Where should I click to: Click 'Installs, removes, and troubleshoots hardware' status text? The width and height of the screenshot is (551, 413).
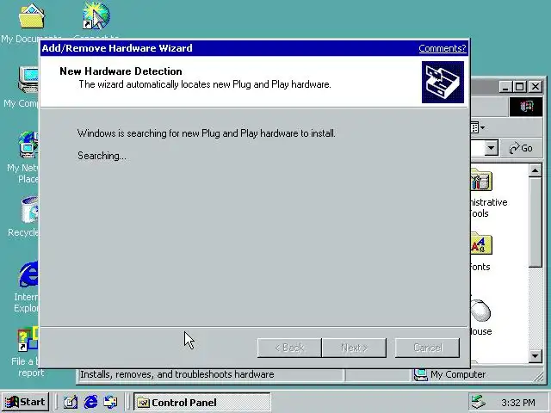177,374
